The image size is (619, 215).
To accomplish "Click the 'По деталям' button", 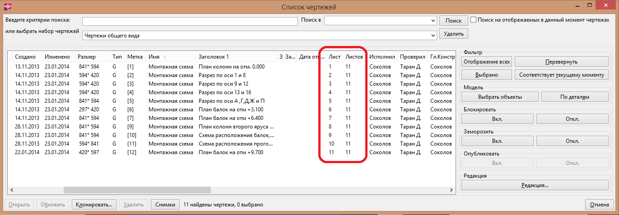I will point(574,96).
